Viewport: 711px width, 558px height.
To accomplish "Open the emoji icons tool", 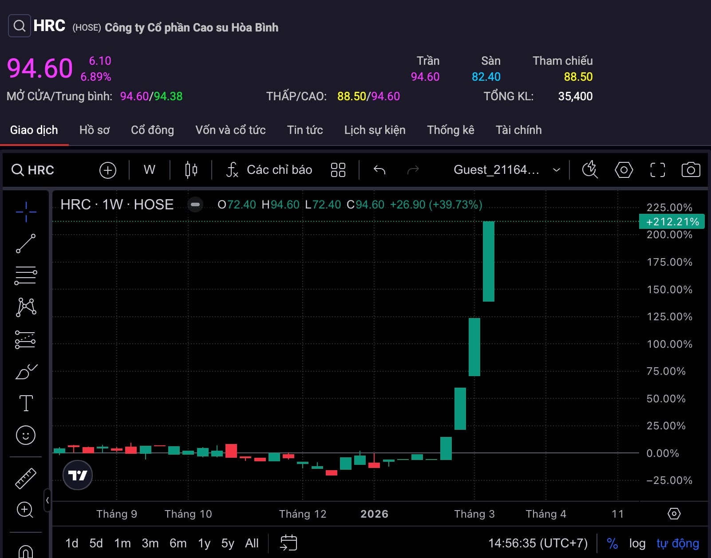I will (x=26, y=435).
